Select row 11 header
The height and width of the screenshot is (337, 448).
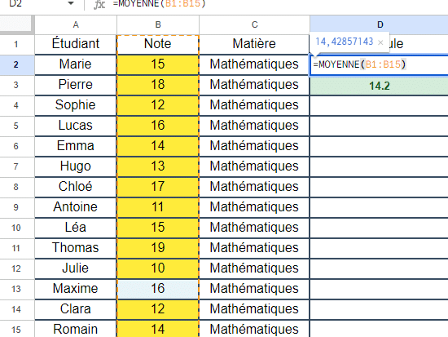tap(16, 248)
